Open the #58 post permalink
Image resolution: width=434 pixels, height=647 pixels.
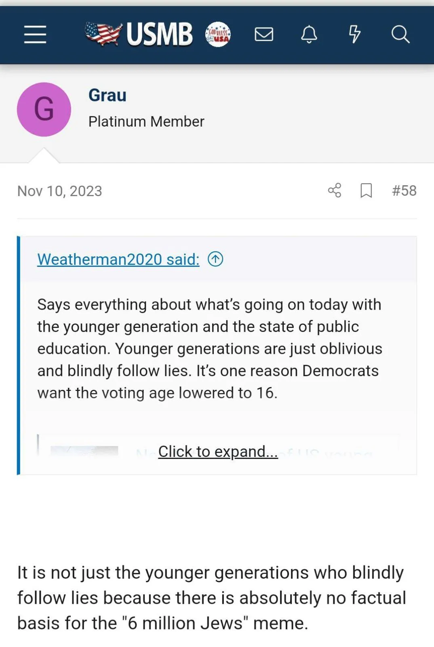pos(404,190)
